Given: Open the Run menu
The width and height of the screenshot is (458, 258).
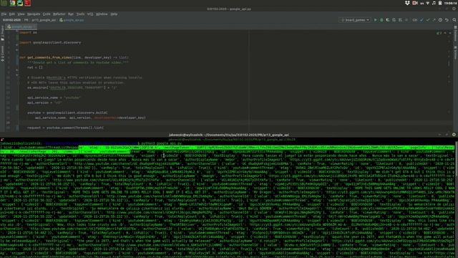Looking at the screenshot, I should click(x=71, y=14).
